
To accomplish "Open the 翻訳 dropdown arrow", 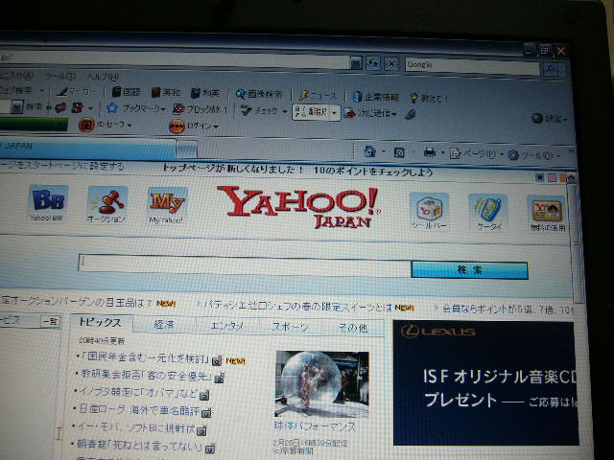I will point(335,113).
